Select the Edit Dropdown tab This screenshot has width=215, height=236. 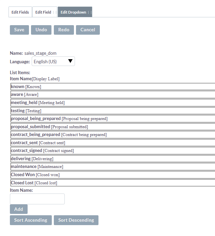point(73,12)
